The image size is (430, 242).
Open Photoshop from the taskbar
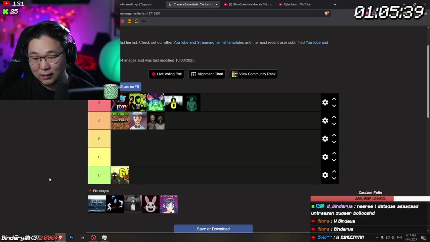point(72,238)
